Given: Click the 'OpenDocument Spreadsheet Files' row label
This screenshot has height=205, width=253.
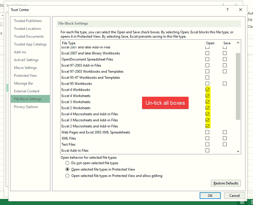Looking at the screenshot, I should [x=87, y=59].
